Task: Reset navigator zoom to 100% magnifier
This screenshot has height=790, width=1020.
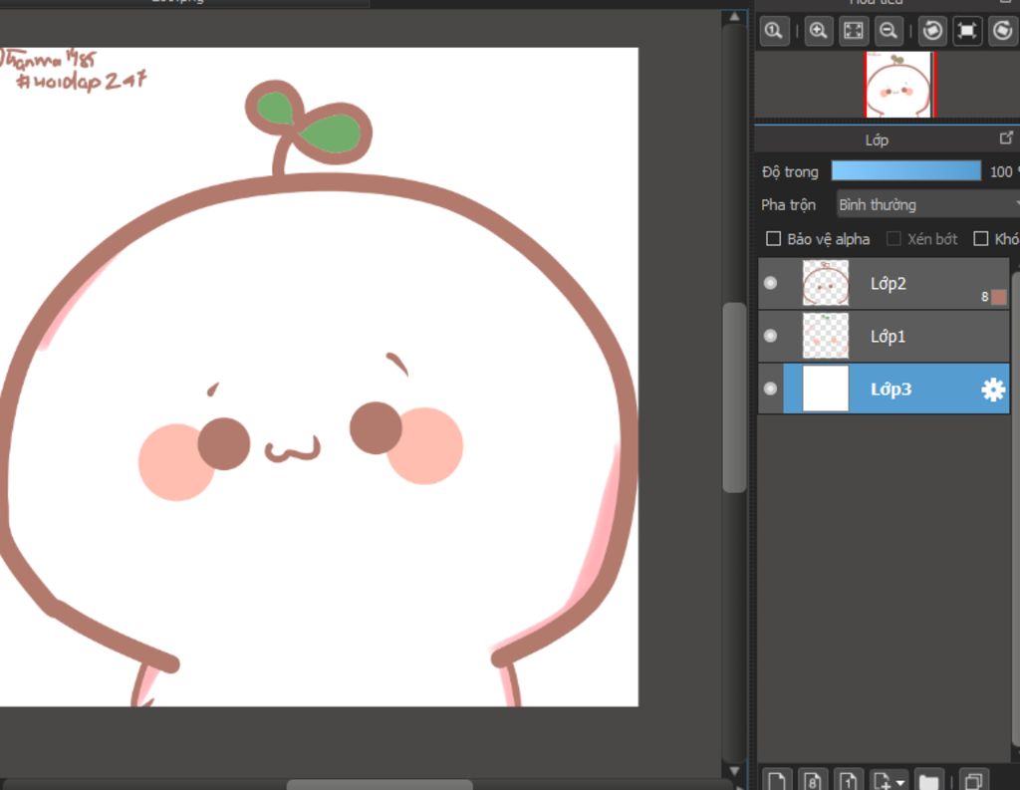Action: (x=774, y=31)
